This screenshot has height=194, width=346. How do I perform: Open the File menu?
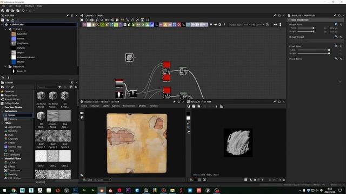pos(4,6)
